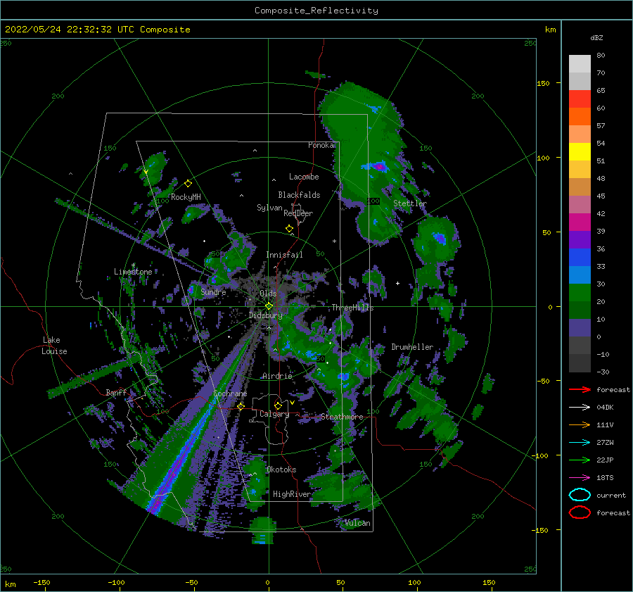This screenshot has height=592, width=633.
Task: Click the yellow diamond marker near Cochrane
Action: 241,406
